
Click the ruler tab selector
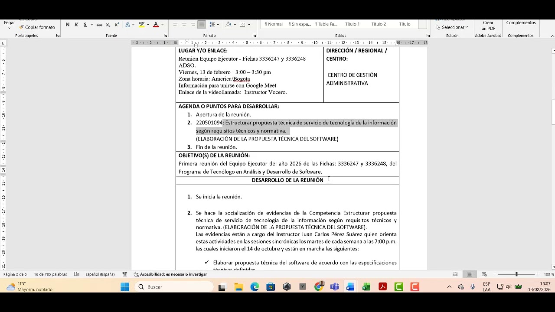(x=3, y=43)
